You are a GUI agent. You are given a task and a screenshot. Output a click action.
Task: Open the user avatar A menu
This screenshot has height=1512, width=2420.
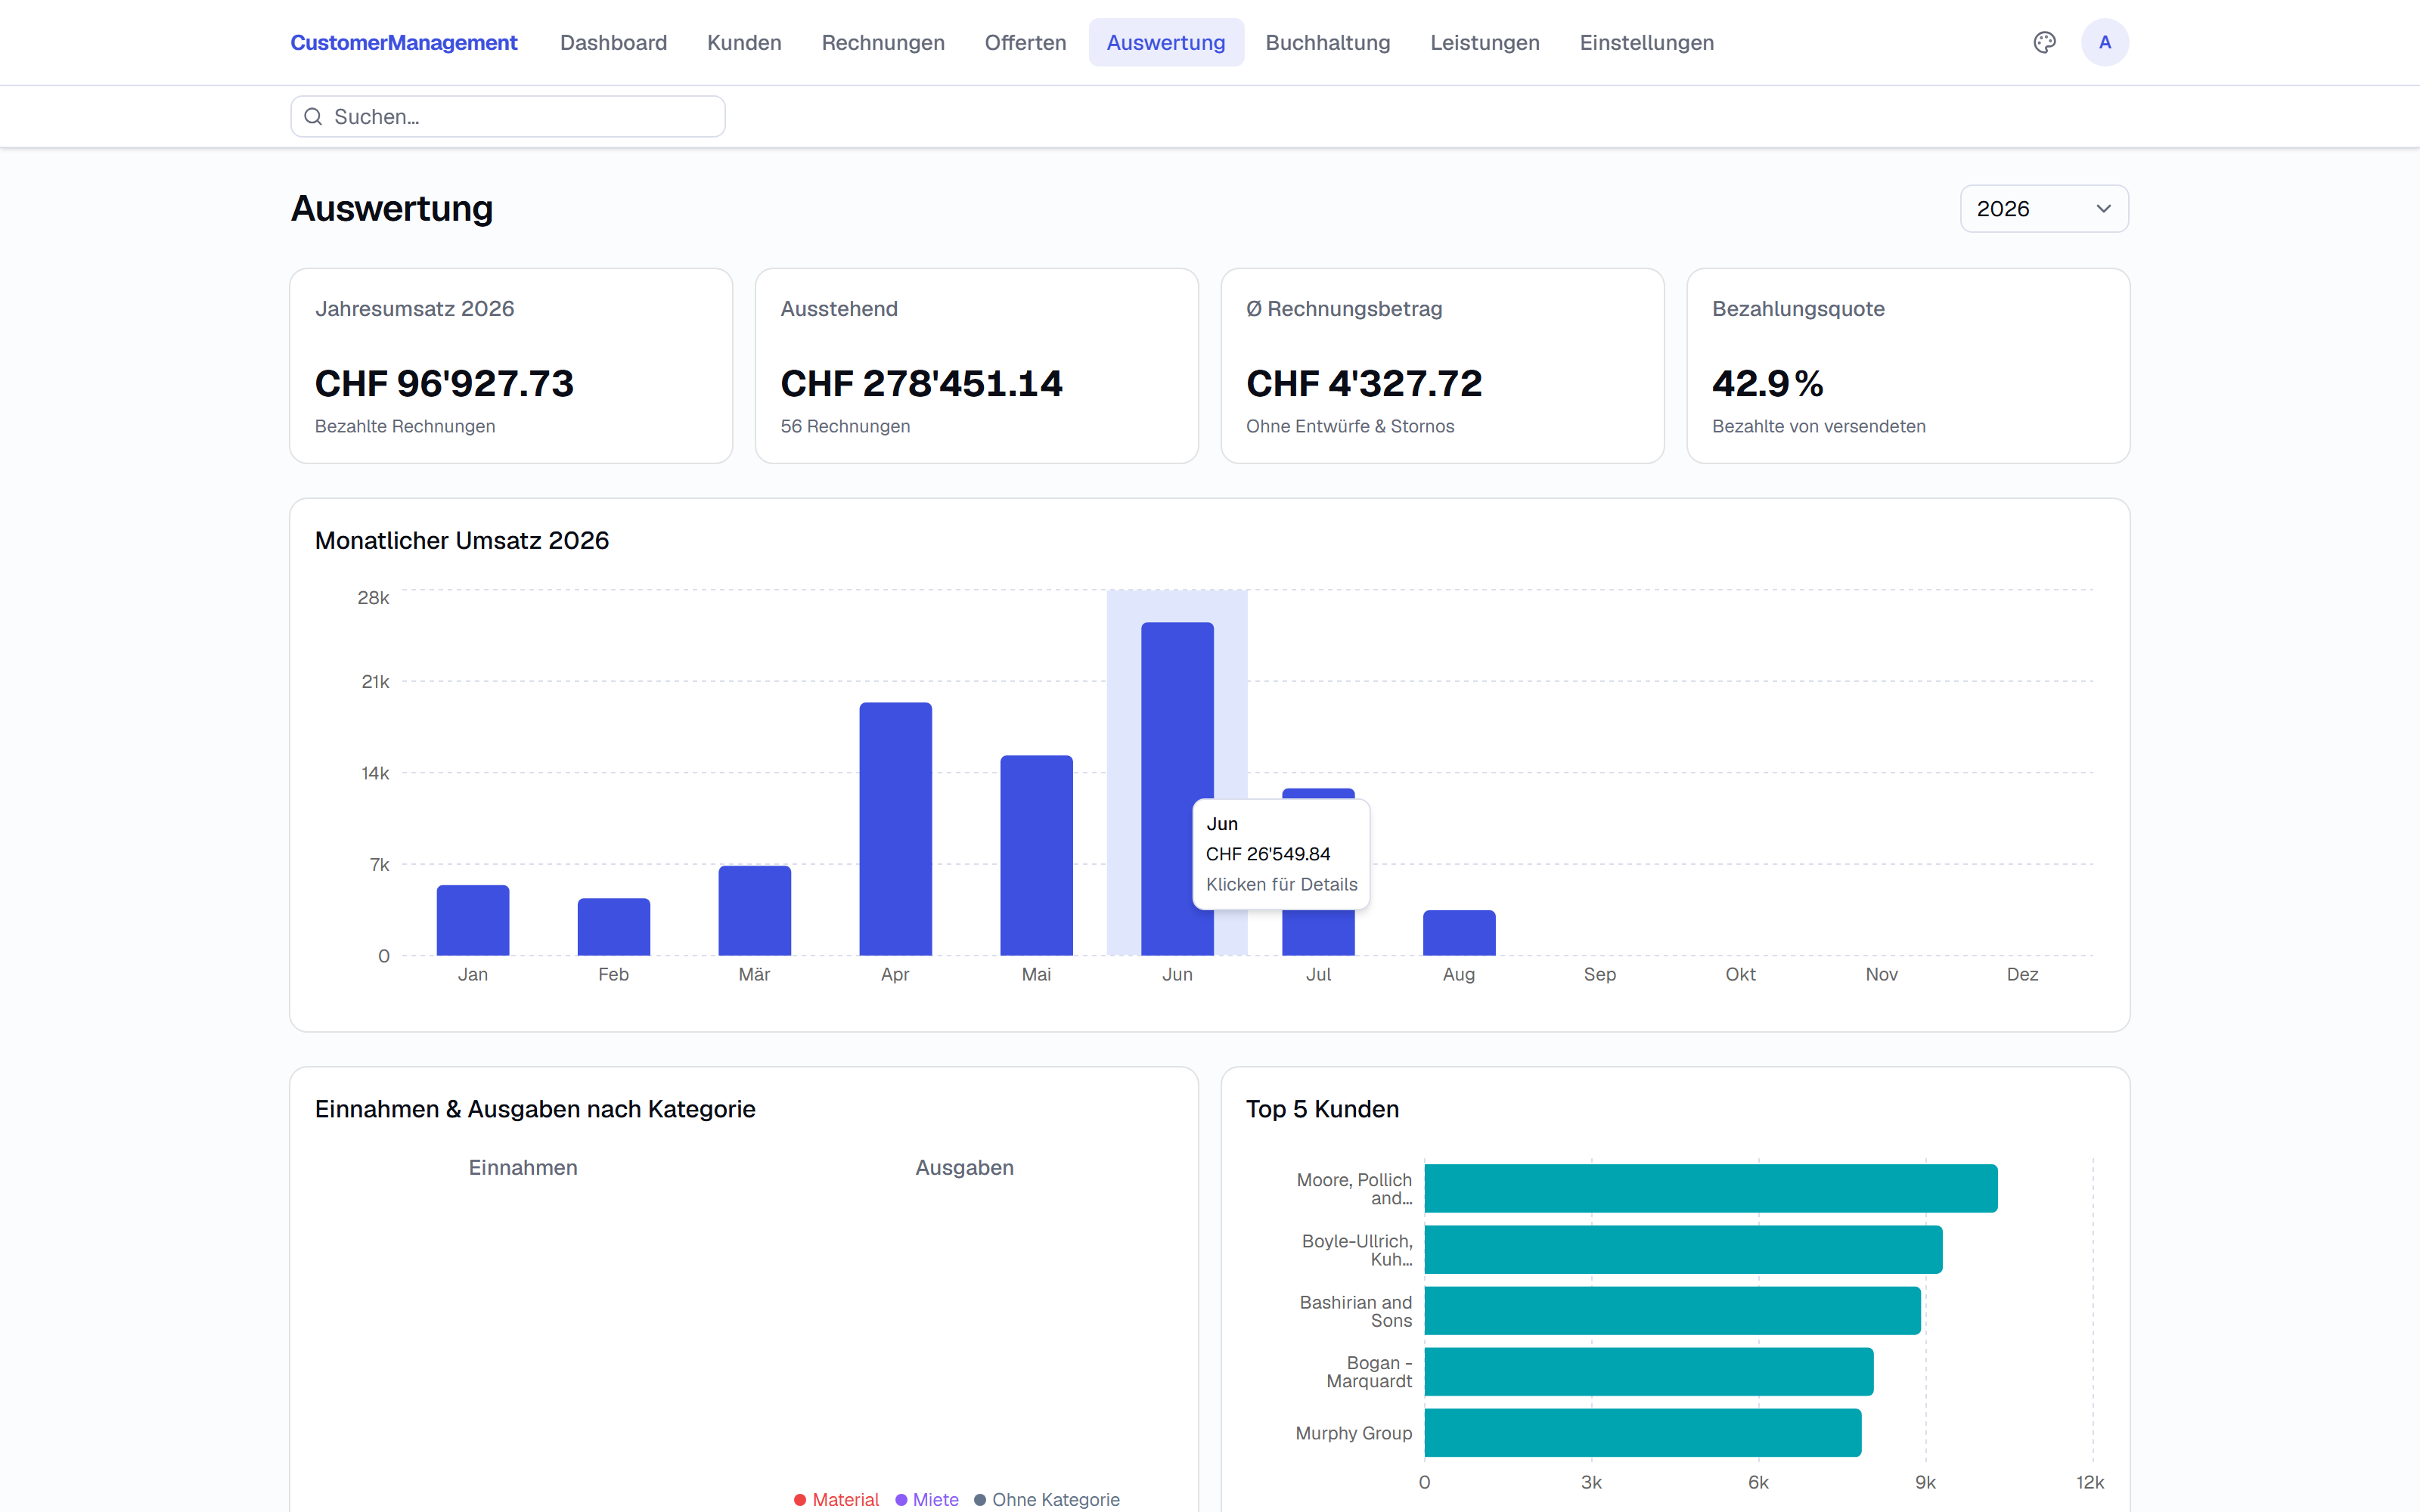tap(2104, 42)
